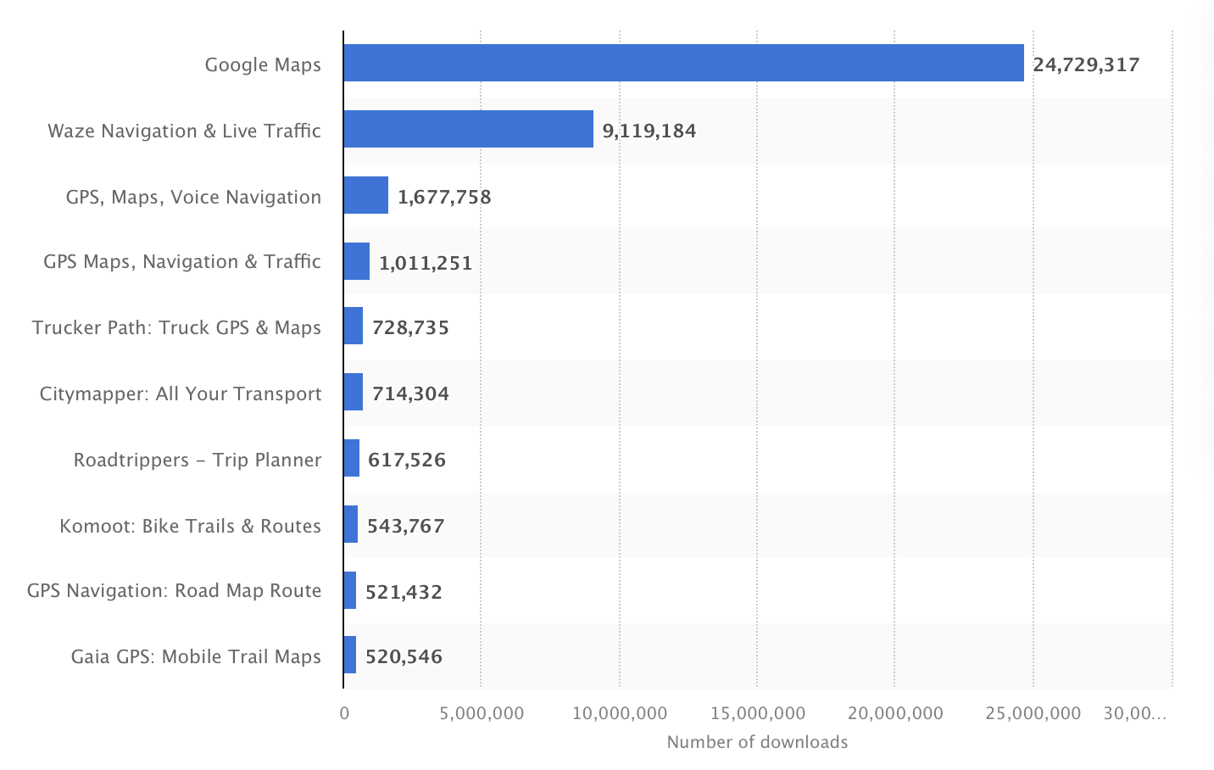Viewport: 1214px width, 770px height.
Task: Click the Number of downloads axis title
Action: coord(757,742)
